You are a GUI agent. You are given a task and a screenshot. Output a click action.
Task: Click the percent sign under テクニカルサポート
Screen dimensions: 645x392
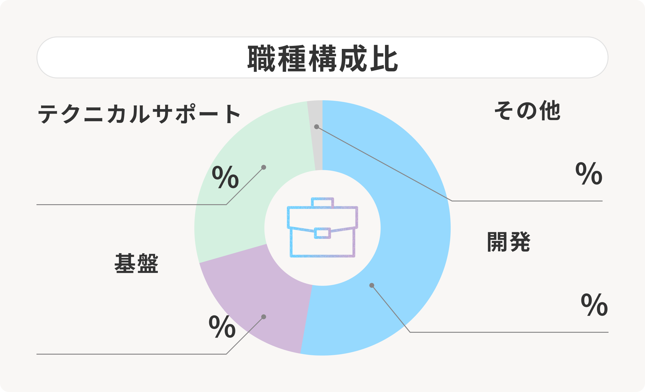pos(225,177)
